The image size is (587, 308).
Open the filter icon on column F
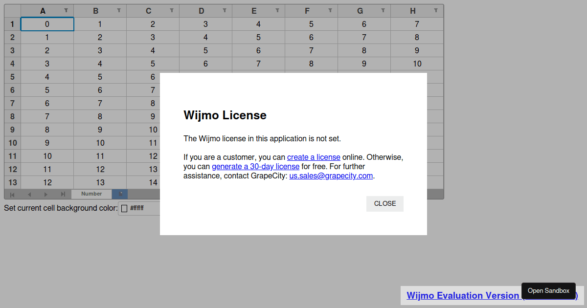click(x=330, y=11)
